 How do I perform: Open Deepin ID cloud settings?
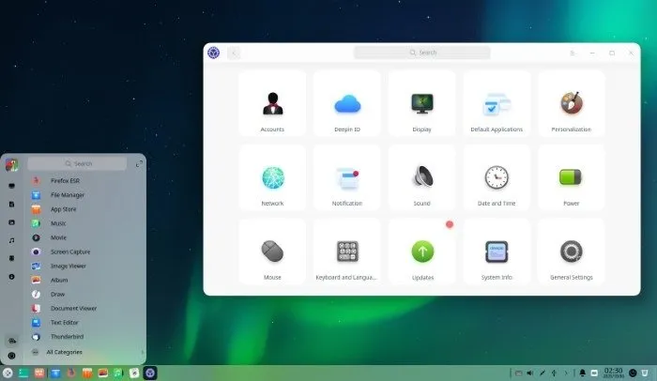click(347, 103)
